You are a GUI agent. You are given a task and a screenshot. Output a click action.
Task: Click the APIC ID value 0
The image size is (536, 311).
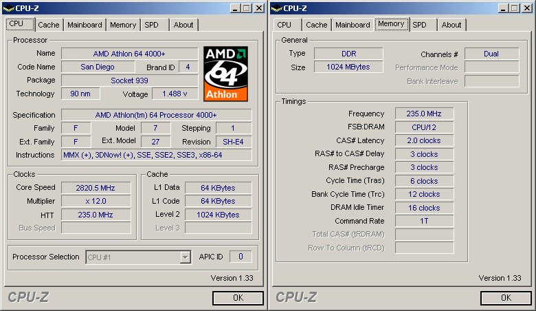coord(241,257)
